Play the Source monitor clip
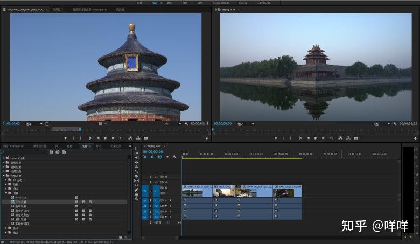The width and height of the screenshot is (420, 244). click(x=106, y=138)
